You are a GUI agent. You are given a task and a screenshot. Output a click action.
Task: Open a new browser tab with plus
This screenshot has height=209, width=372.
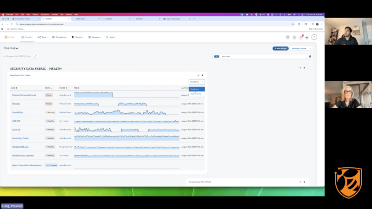point(194,19)
